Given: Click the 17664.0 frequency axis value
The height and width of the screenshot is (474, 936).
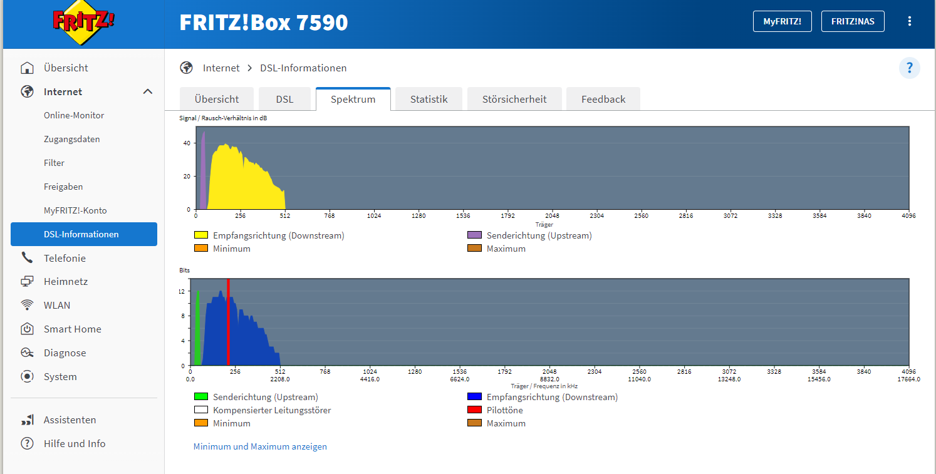Looking at the screenshot, I should 908,379.
